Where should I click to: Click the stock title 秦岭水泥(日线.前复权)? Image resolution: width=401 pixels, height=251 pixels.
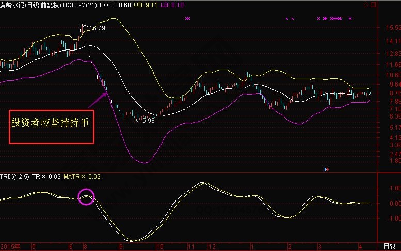pyautogui.click(x=30, y=5)
